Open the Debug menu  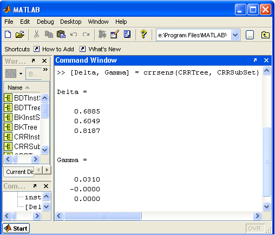point(45,22)
